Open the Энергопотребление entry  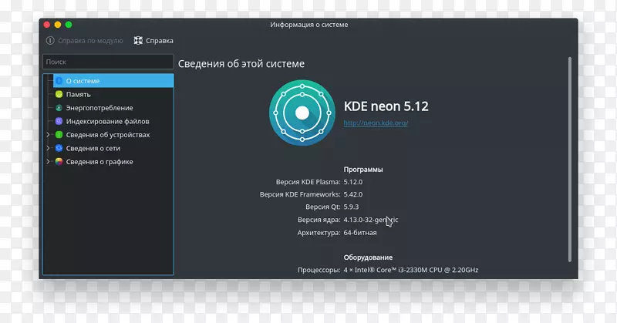[x=113, y=108]
